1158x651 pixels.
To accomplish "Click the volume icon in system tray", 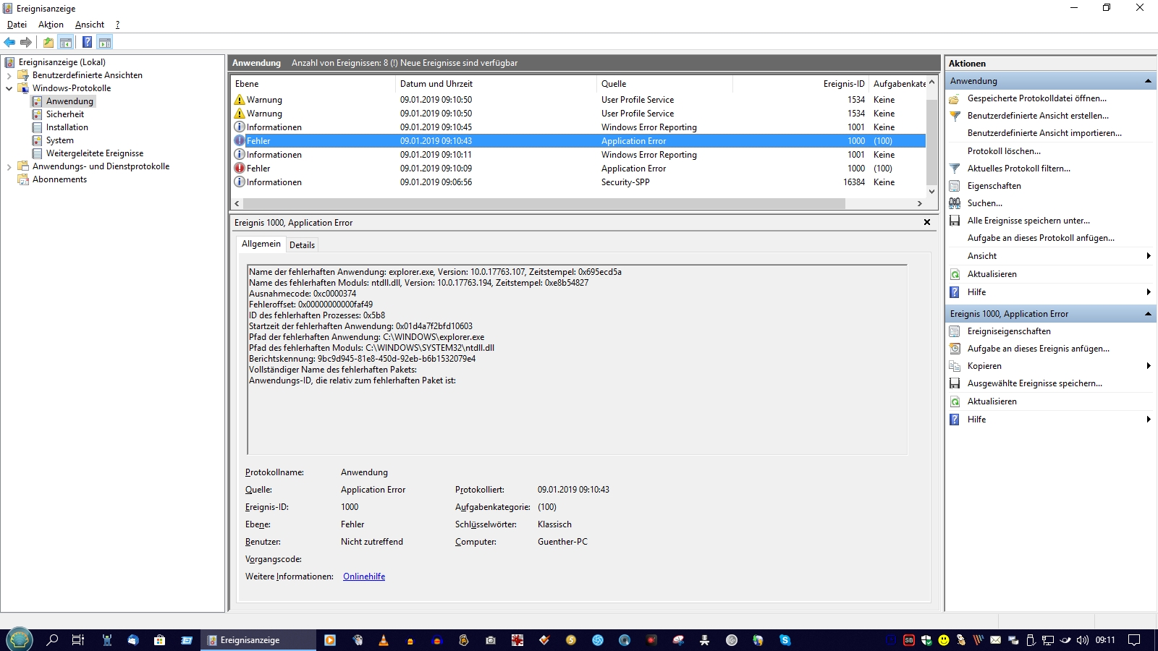I will (x=1083, y=640).
